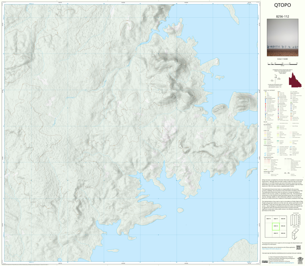Select the map sheet number 8256-112
Image resolution: width=305 pixels, height=266 pixels.
pyautogui.click(x=282, y=17)
